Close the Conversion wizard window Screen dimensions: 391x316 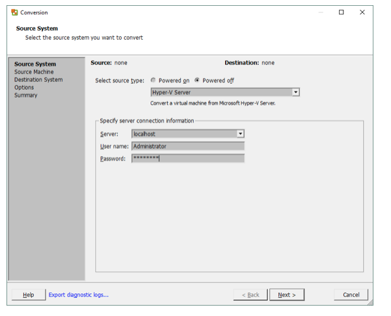pos(362,12)
